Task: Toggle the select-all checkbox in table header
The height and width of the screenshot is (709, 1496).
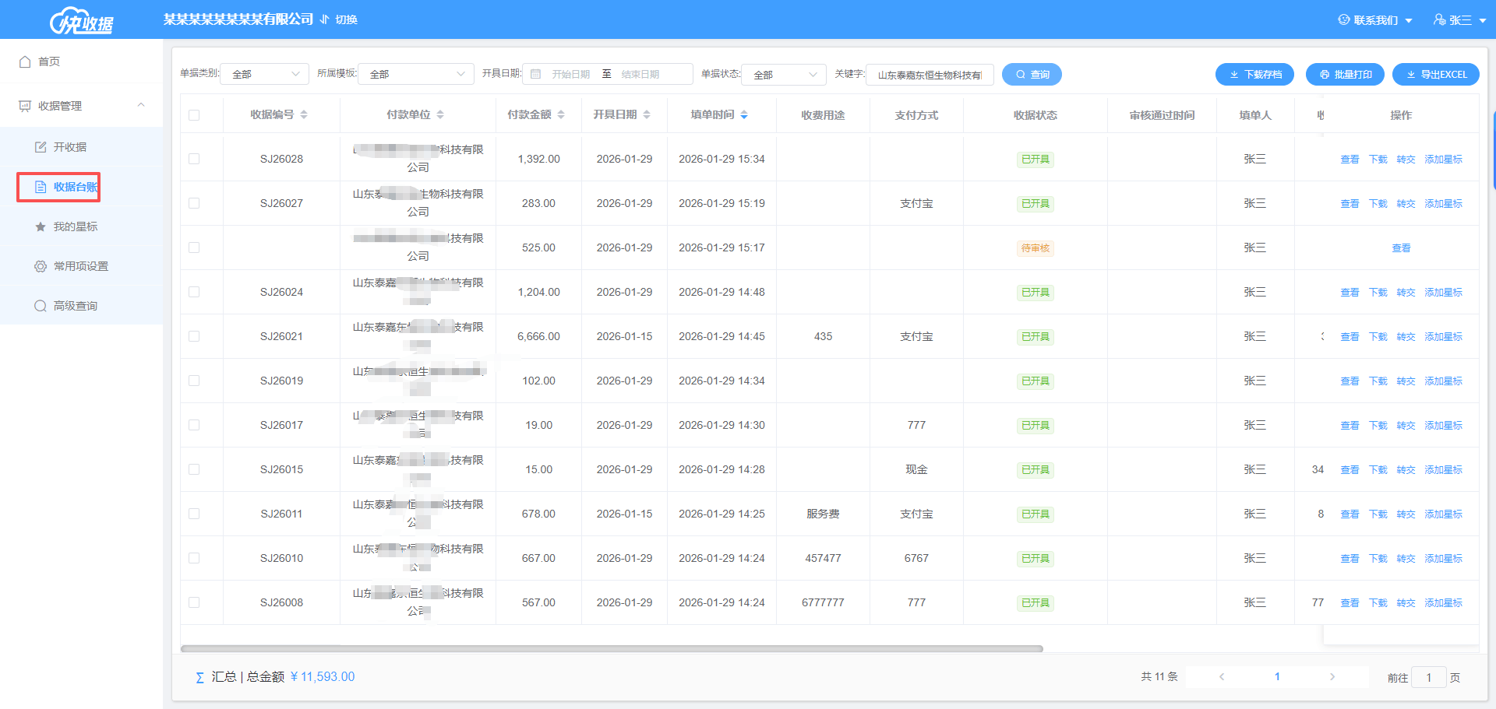Action: click(194, 115)
